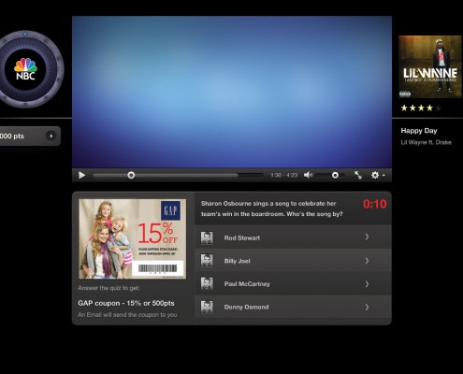Mute audio with the speaker icon
Image resolution: width=463 pixels, height=374 pixels.
(x=308, y=175)
